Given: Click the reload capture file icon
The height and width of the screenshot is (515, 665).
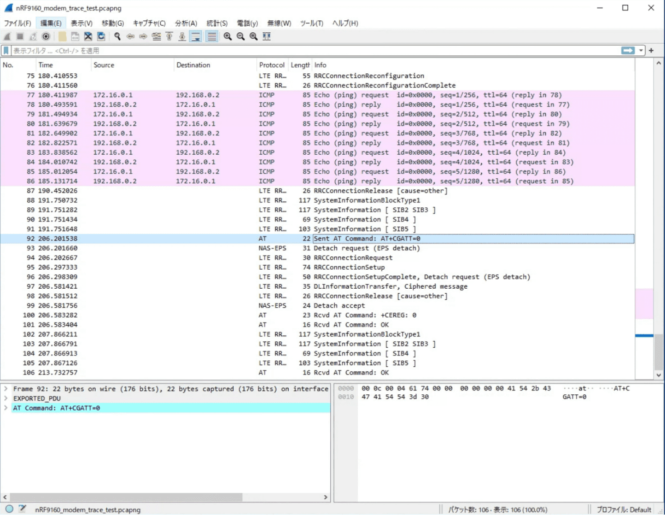Looking at the screenshot, I should [101, 36].
